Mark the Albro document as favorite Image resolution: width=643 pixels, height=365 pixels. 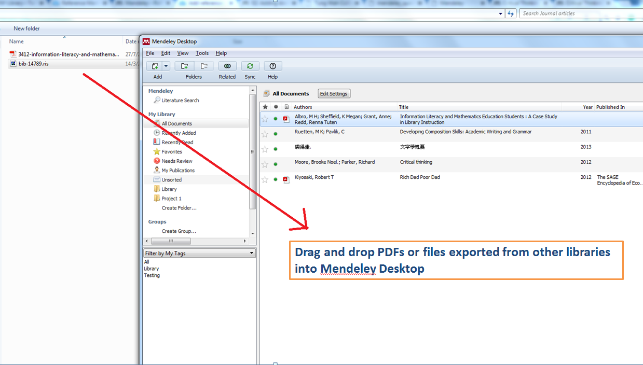tap(265, 119)
